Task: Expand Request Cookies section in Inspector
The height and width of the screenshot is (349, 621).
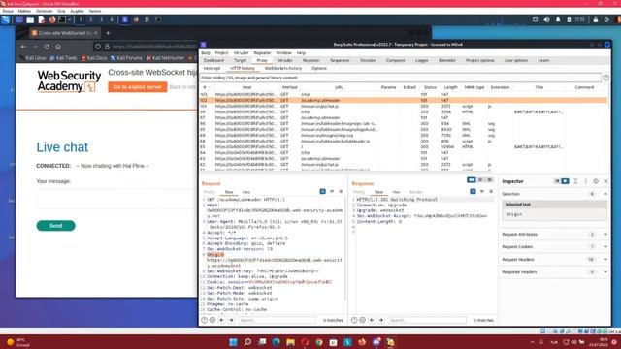Action: [x=605, y=247]
